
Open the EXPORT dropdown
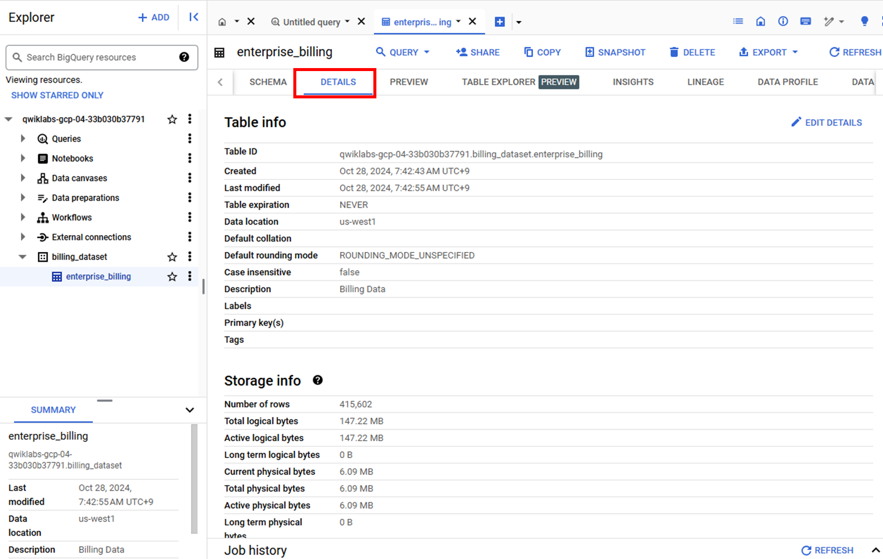[x=768, y=52]
